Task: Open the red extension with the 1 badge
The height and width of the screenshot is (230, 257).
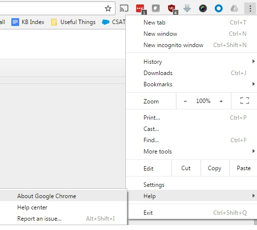Action: [x=141, y=9]
